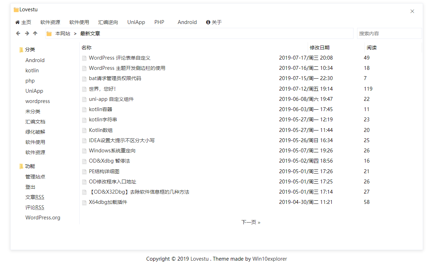The width and height of the screenshot is (434, 267).
Task: Go to the next page via 下一页 »
Action: [x=251, y=222]
